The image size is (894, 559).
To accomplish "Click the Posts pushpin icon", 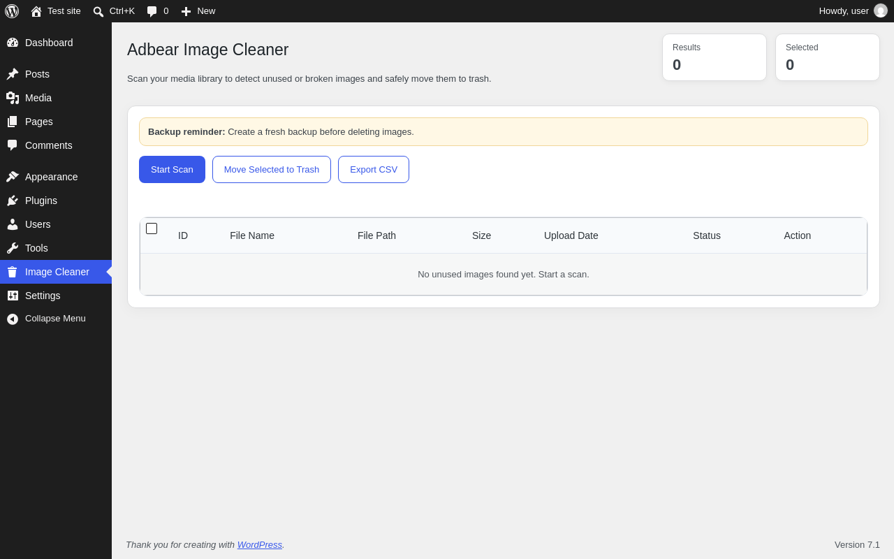I will coord(13,74).
